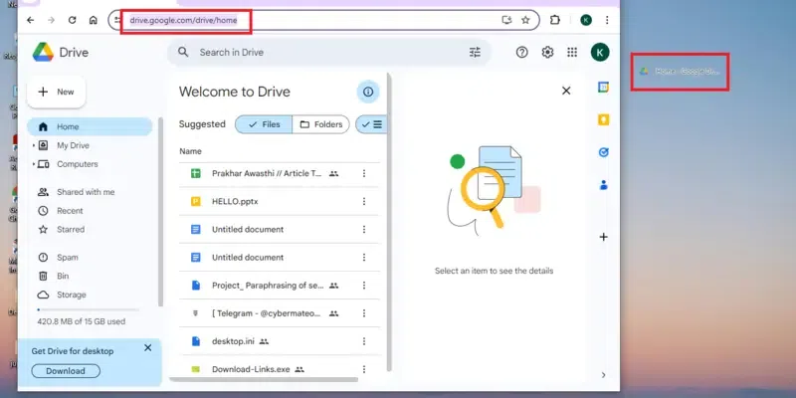
Task: Click the New button
Action: (57, 92)
